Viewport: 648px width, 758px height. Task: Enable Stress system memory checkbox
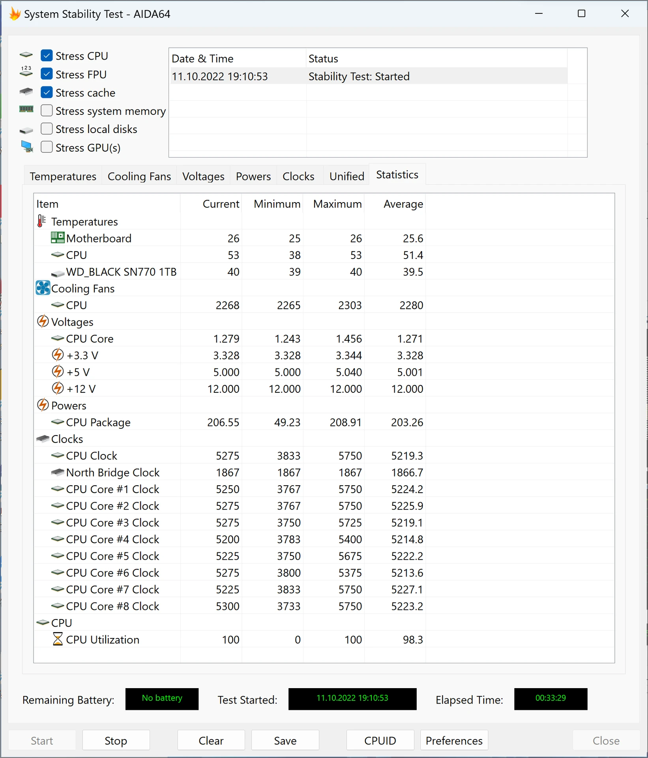(x=47, y=111)
